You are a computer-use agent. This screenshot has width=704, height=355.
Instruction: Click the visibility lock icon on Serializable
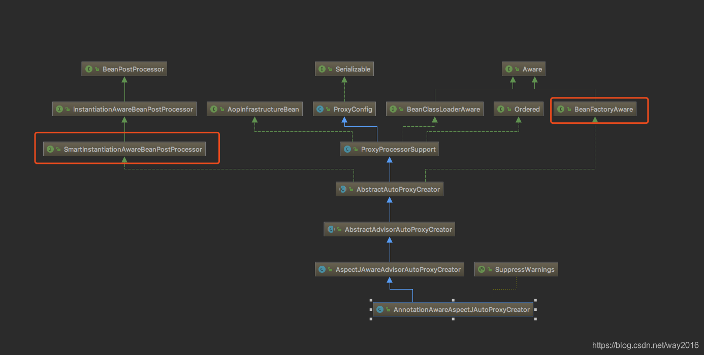[330, 69]
